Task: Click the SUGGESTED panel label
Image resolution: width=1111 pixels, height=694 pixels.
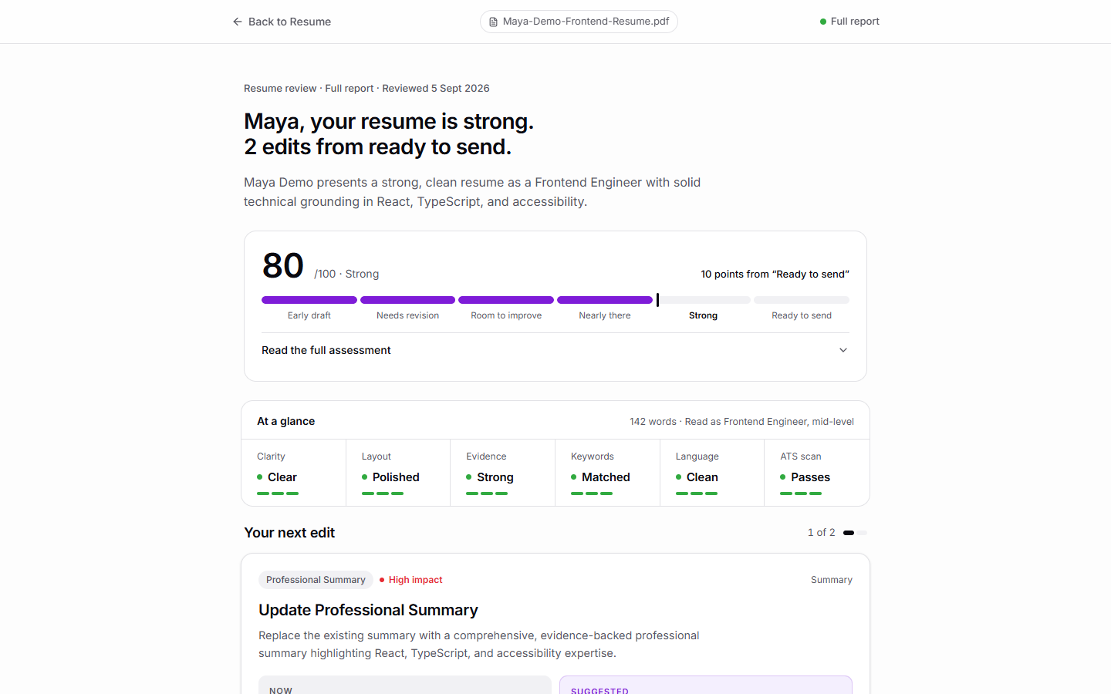Action: pyautogui.click(x=599, y=691)
